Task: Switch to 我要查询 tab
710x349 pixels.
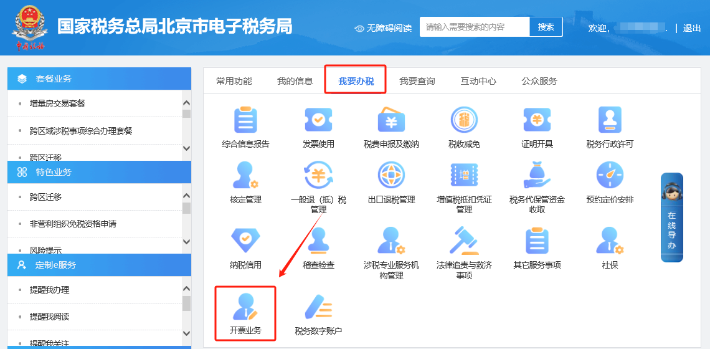Action: 417,81
